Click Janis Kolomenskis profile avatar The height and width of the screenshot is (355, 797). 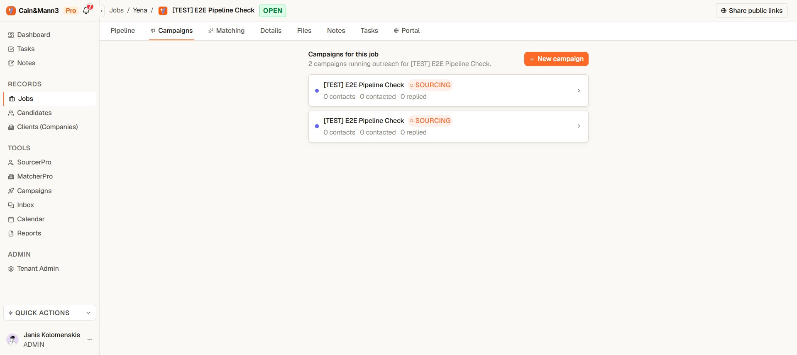(x=12, y=340)
